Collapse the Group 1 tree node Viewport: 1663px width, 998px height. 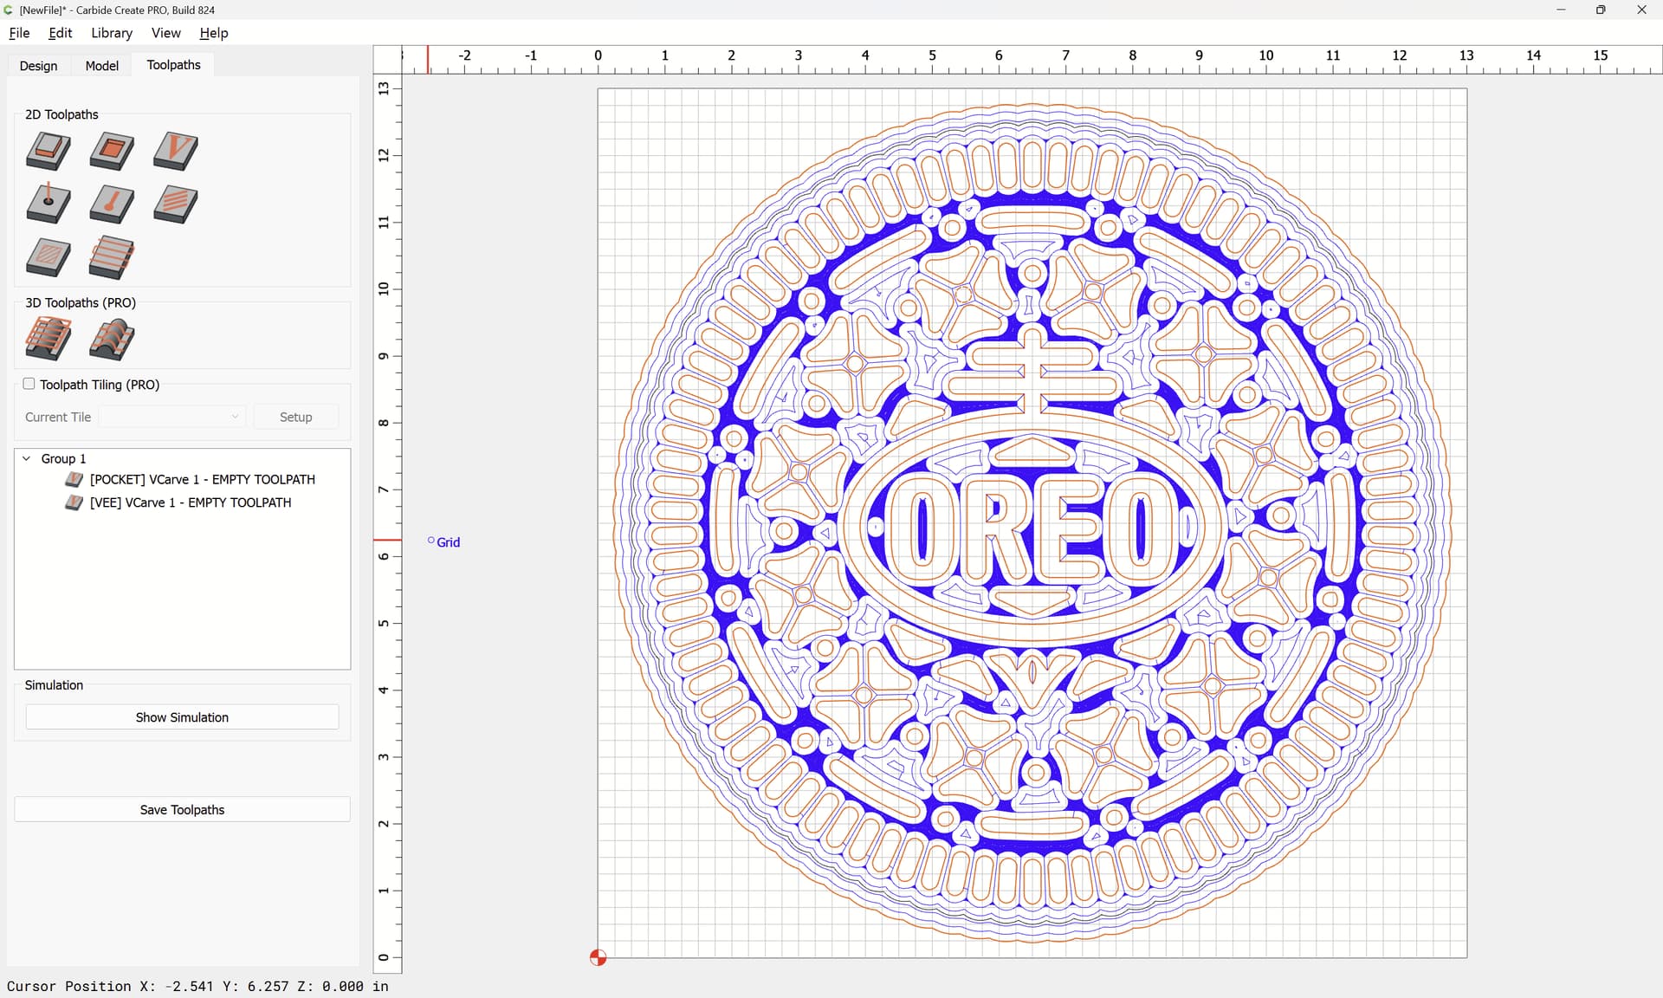coord(27,458)
